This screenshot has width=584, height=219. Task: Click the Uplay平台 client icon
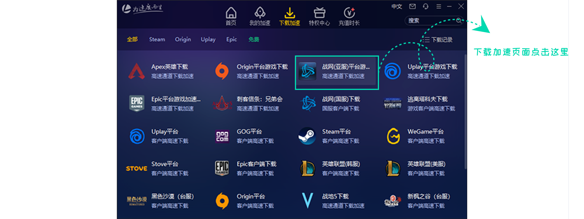click(x=137, y=136)
